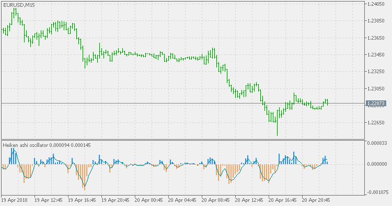Click price scale value 1.24050

376,4
